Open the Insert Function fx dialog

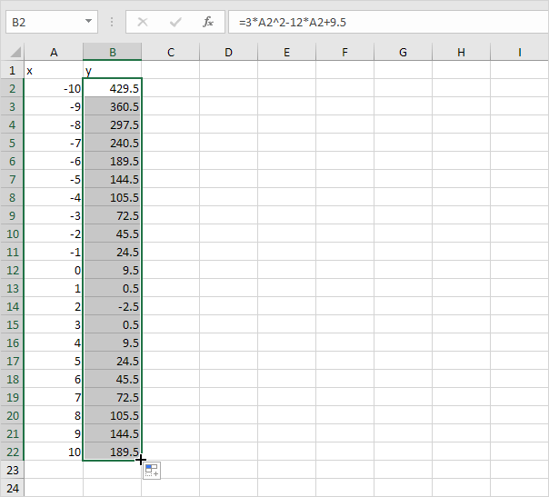point(208,20)
